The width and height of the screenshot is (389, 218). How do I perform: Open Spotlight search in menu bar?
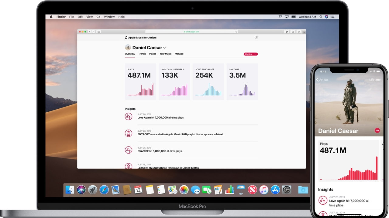coord(321,17)
